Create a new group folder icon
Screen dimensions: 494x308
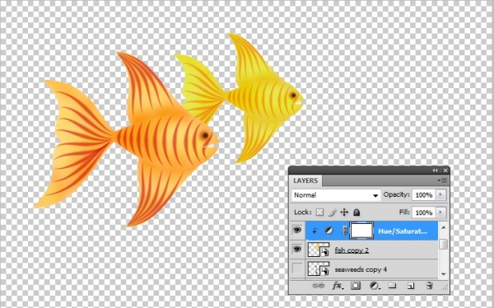392,286
